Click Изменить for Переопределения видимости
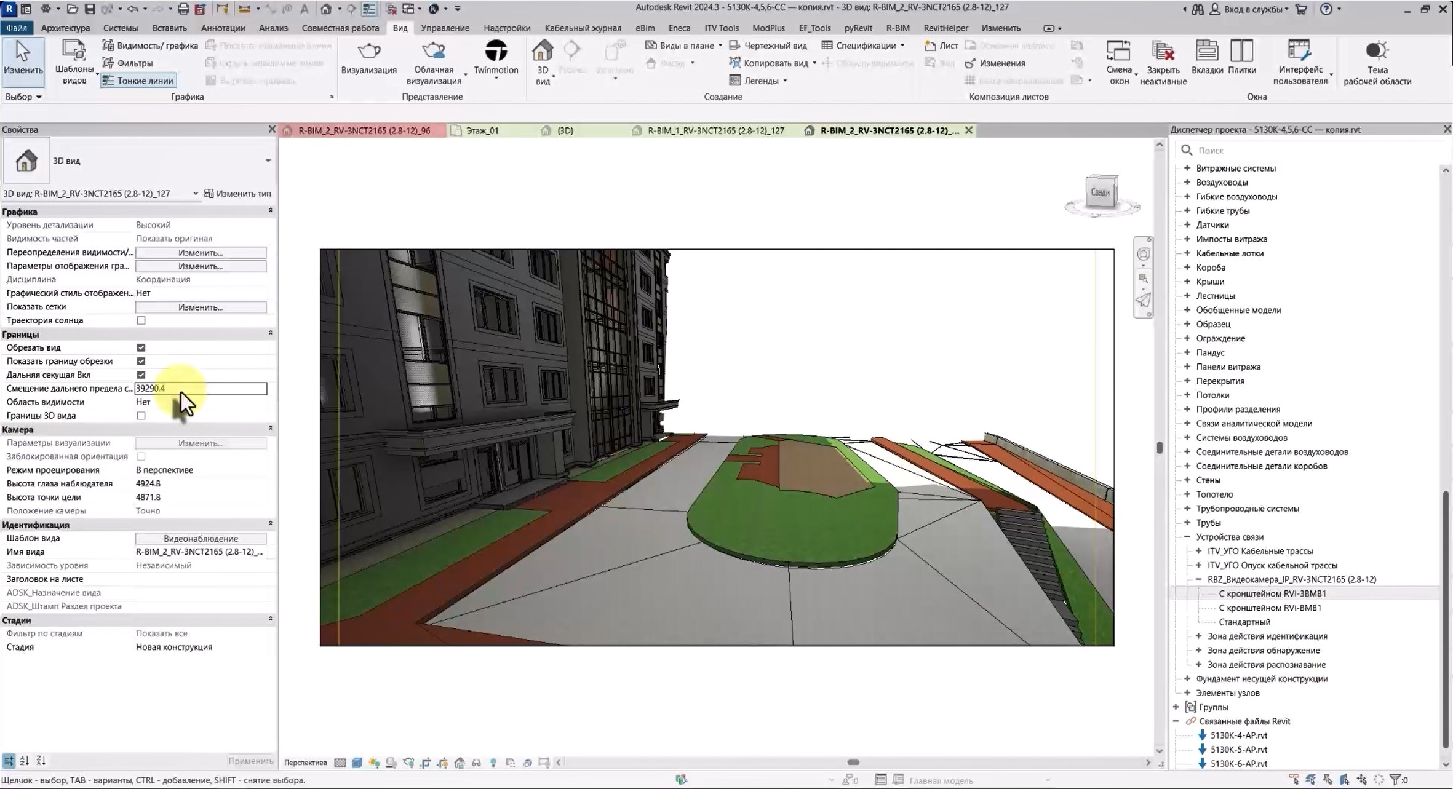Image resolution: width=1453 pixels, height=789 pixels. click(x=201, y=252)
